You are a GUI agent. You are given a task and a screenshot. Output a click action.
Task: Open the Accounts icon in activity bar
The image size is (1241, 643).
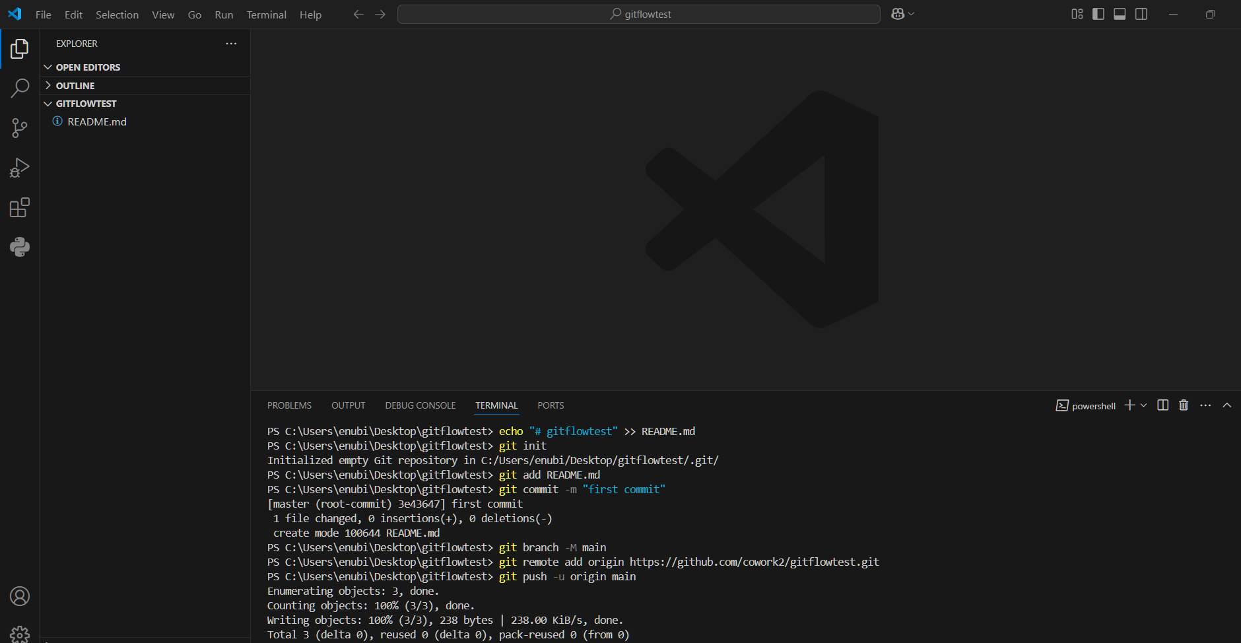point(20,596)
